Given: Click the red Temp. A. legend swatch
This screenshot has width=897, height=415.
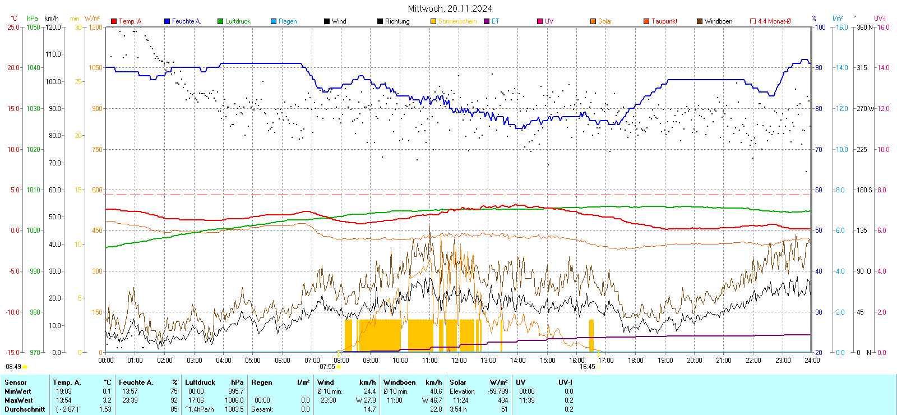Looking at the screenshot, I should [x=114, y=21].
